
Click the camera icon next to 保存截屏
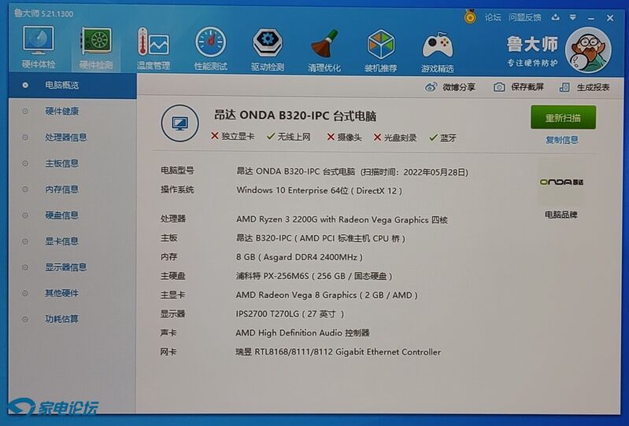[x=499, y=87]
